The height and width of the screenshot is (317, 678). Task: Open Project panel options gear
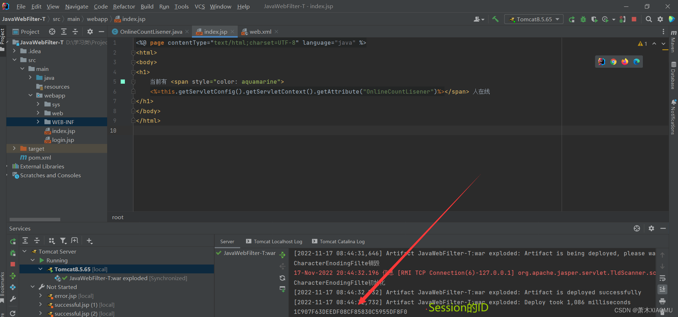(x=90, y=32)
